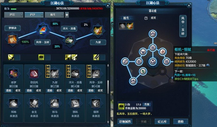This screenshot has width=217, height=127.
Task: Add a new scheme with plus button
Action: click(x=67, y=15)
